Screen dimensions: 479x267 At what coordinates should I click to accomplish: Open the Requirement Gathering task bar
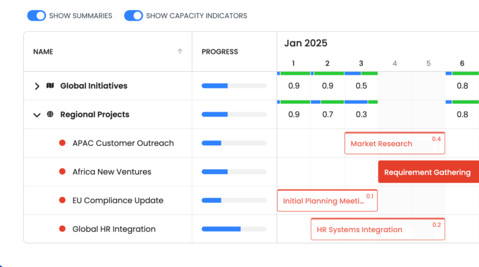click(428, 172)
